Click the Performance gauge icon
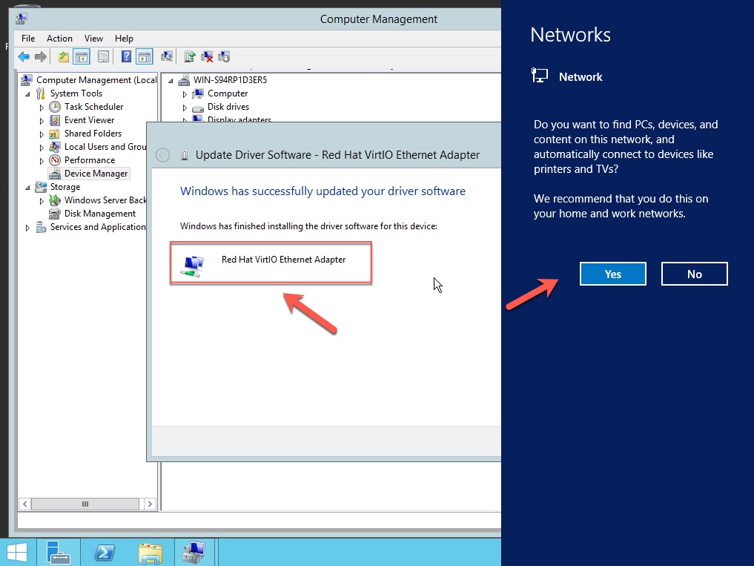Screen dimensions: 754x566 pos(56,160)
